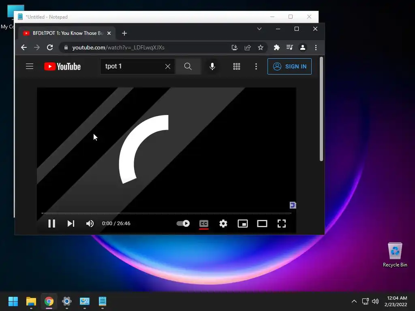Click the Chrome address bar URL

(x=119, y=47)
